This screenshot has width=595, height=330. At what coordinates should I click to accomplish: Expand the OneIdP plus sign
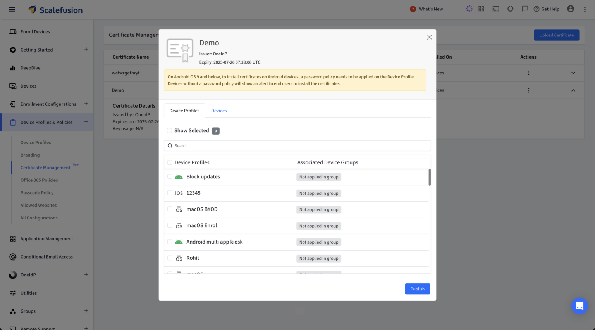click(x=86, y=275)
